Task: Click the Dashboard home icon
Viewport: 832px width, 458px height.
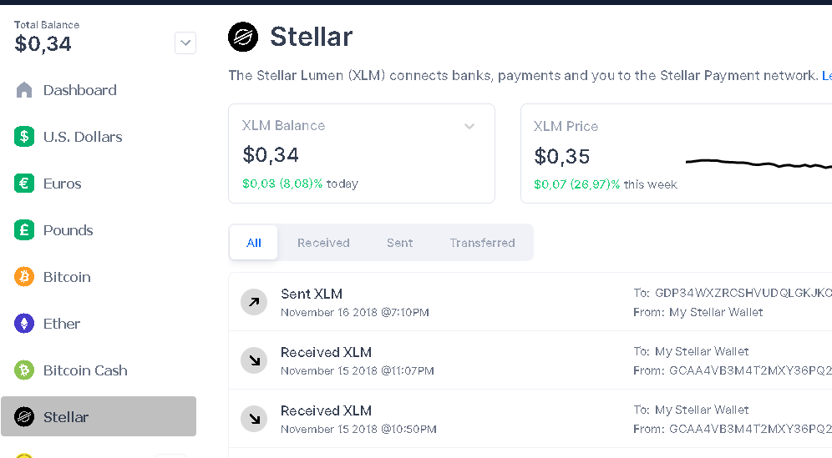Action: coord(24,90)
